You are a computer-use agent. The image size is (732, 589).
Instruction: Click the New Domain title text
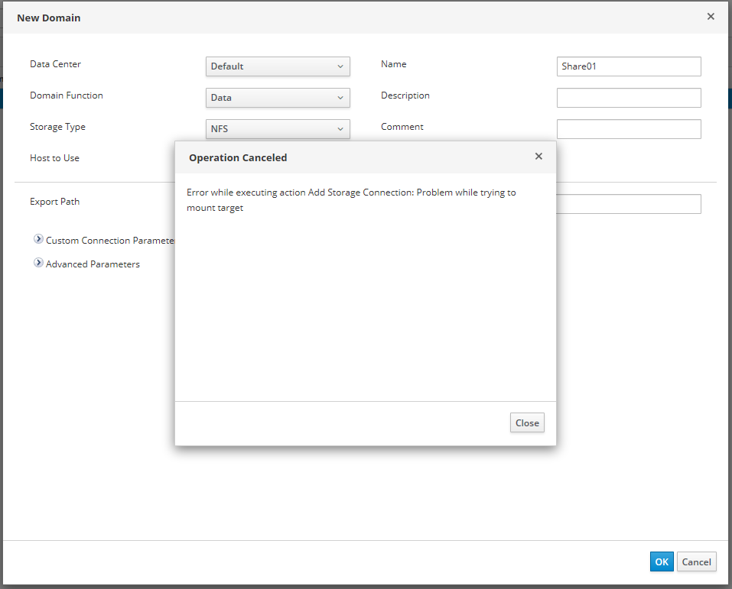(48, 18)
